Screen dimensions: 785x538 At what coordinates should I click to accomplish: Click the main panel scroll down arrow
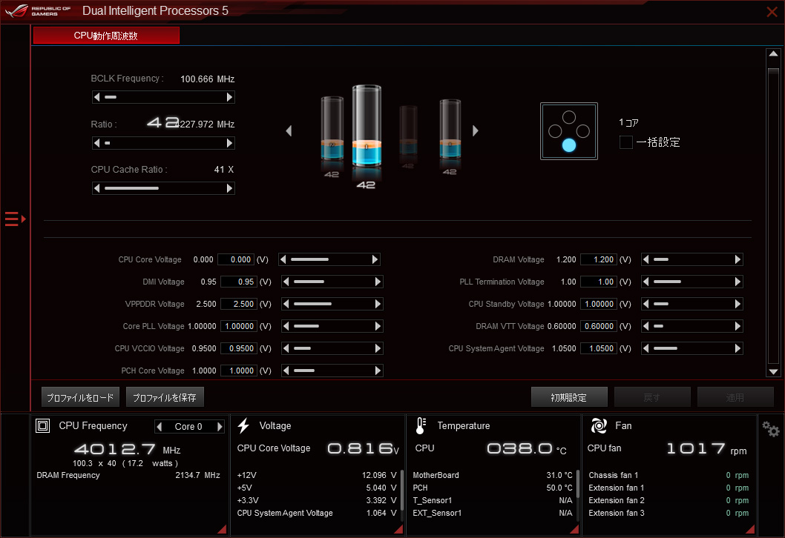(x=773, y=371)
